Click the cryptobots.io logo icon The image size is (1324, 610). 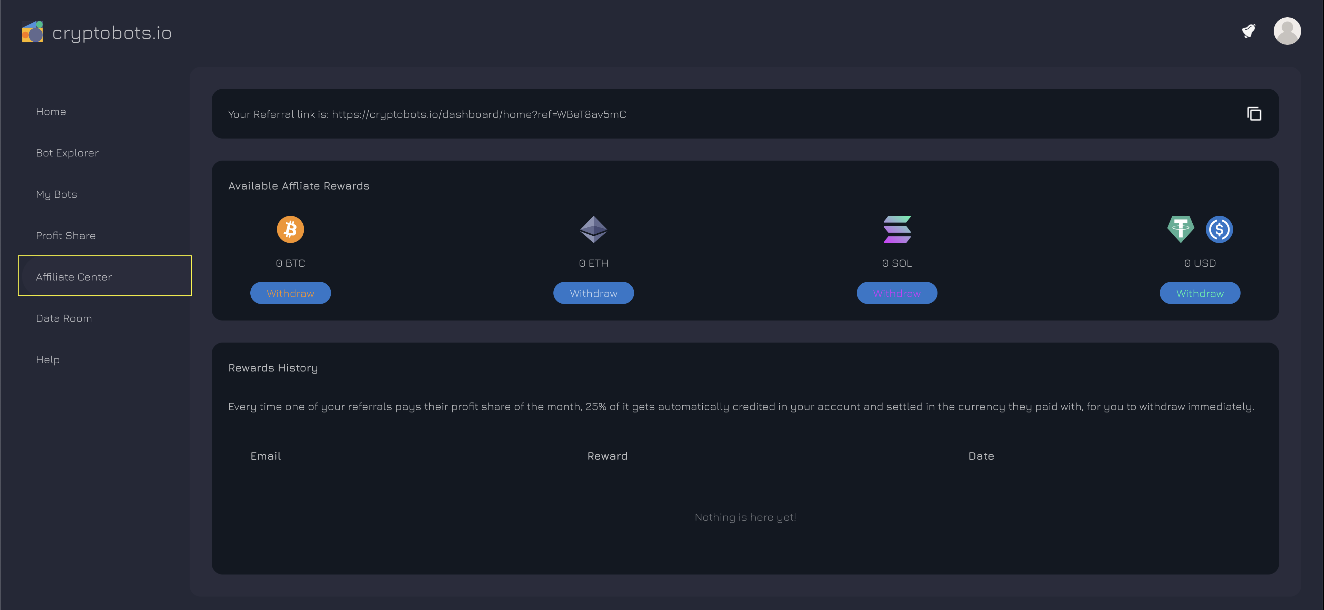32,31
